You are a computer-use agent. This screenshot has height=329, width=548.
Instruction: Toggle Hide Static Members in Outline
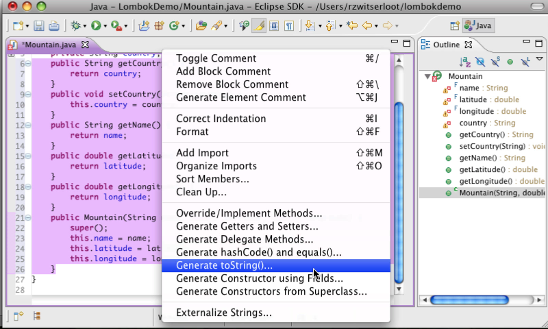tap(495, 62)
